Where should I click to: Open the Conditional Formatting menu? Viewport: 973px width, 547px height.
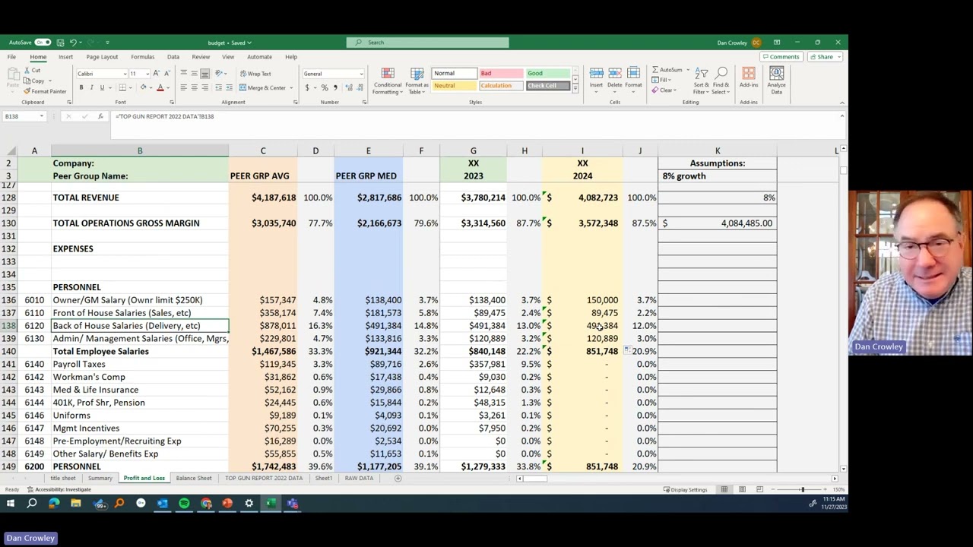tap(388, 81)
